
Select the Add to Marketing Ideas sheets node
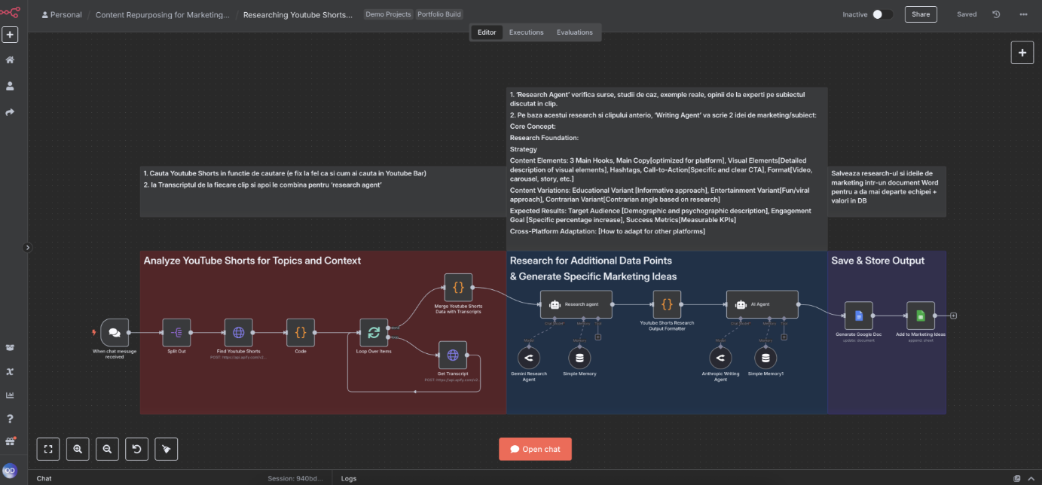[x=920, y=316]
